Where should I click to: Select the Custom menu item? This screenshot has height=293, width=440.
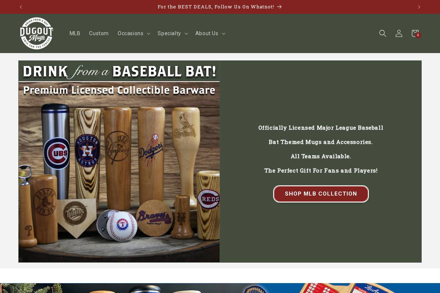[x=99, y=33]
